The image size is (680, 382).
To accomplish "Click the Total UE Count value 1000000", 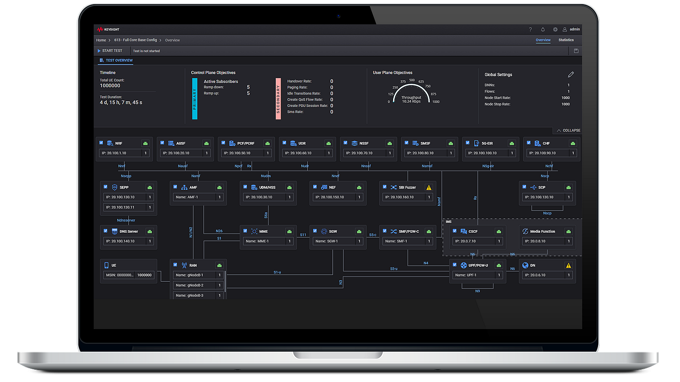I will (110, 86).
